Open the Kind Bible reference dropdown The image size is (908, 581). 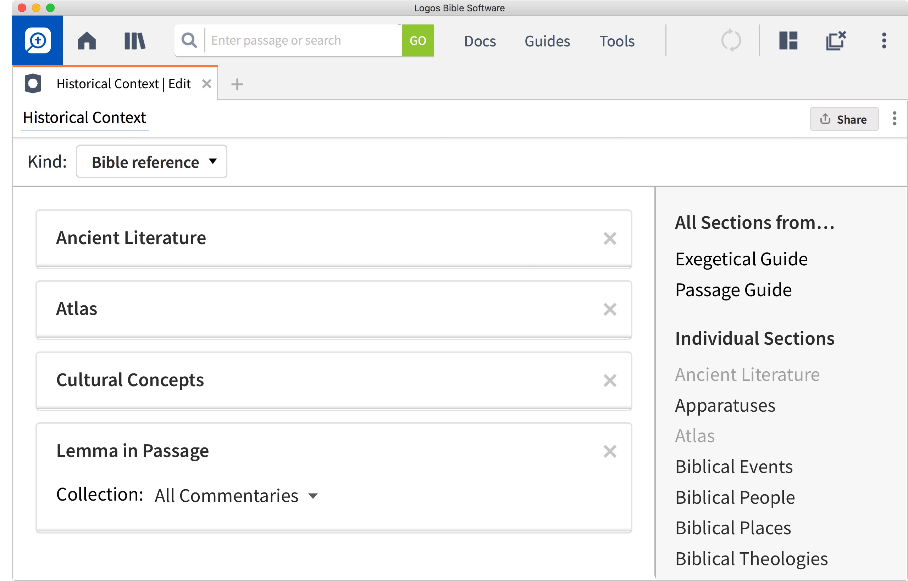point(151,162)
